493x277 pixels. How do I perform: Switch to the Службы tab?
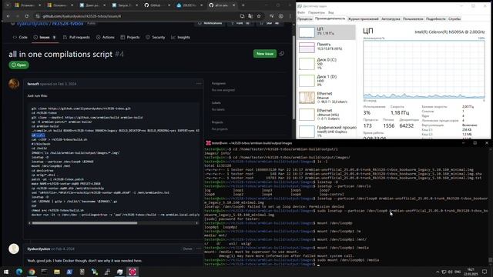tap(454, 18)
